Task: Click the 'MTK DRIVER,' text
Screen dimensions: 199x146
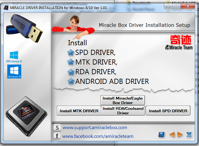Action: point(96,62)
